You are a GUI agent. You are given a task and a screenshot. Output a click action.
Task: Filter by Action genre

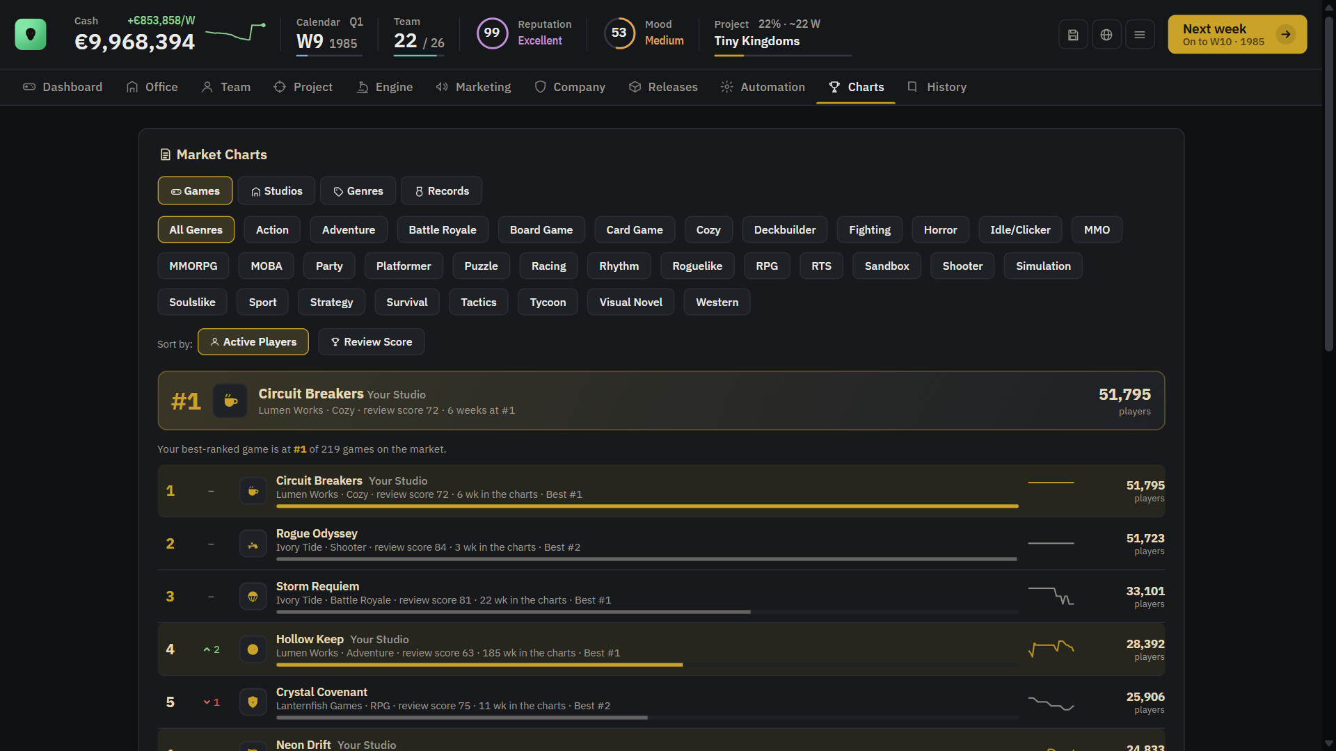(x=272, y=229)
